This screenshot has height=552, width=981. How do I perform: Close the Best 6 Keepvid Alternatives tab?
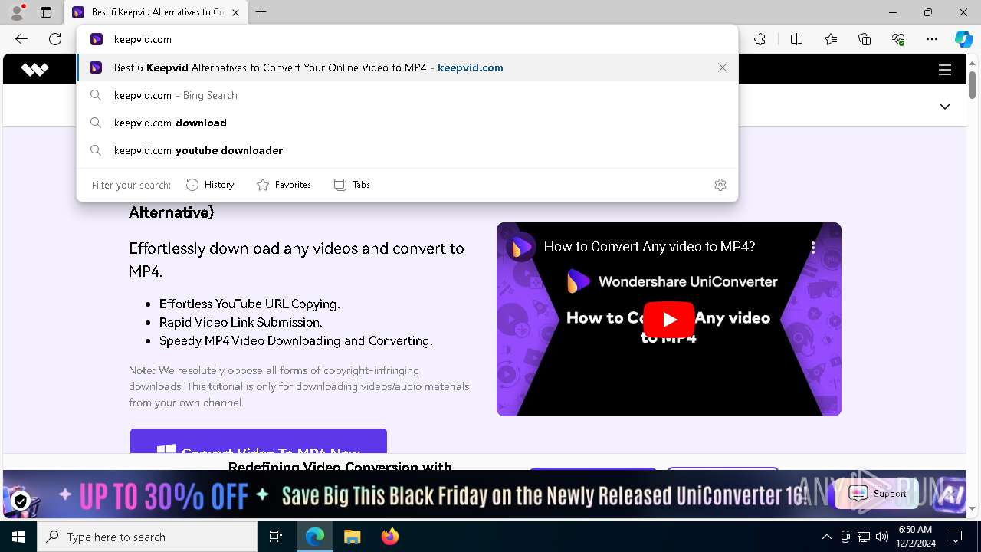(235, 12)
